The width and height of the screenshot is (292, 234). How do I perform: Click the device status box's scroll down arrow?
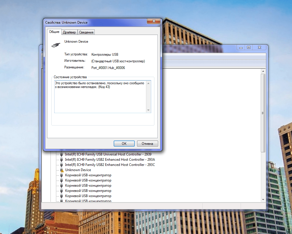point(149,110)
